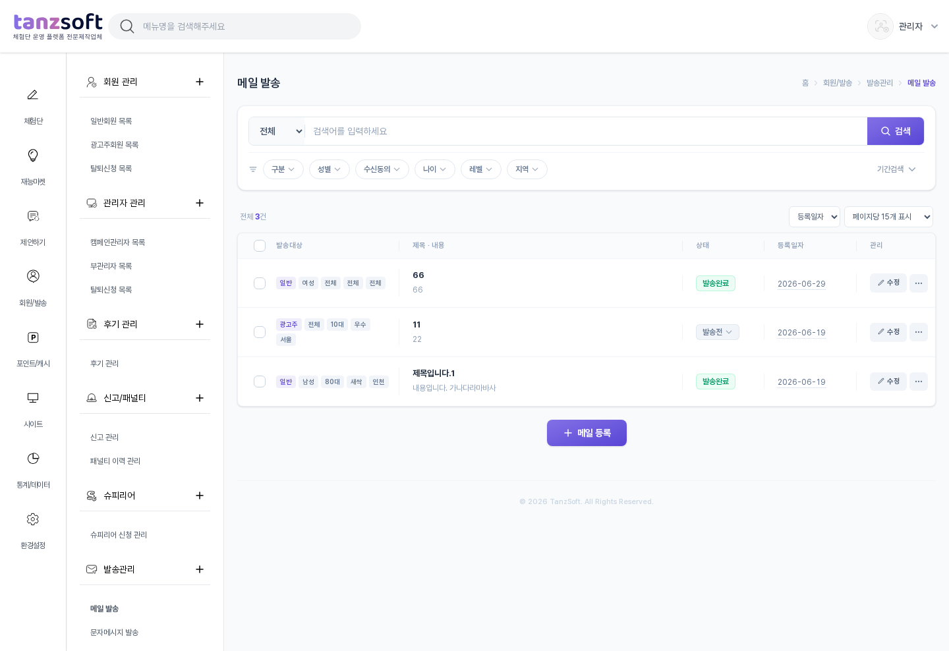The height and width of the screenshot is (651, 949).
Task: Select the 메일 발송 sidebar menu item
Action: point(105,609)
